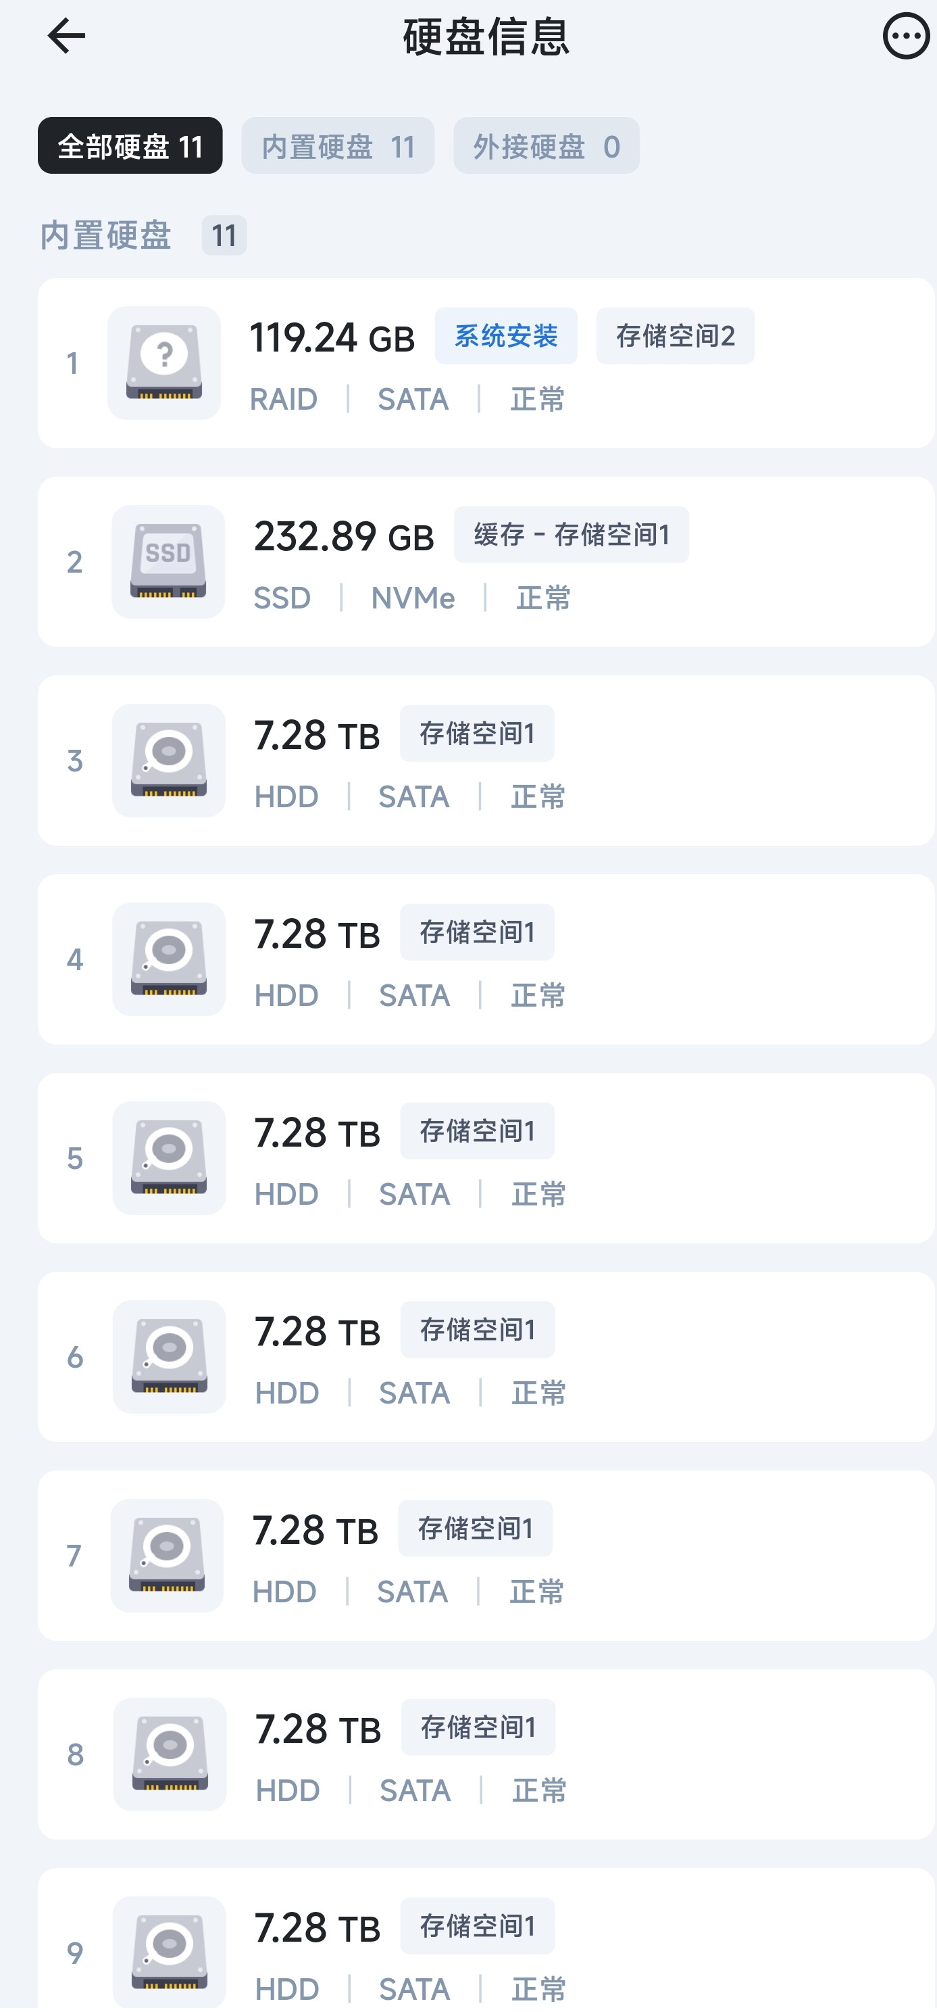Click the SSD drive icon for disk 2
The width and height of the screenshot is (937, 2012).
point(168,562)
